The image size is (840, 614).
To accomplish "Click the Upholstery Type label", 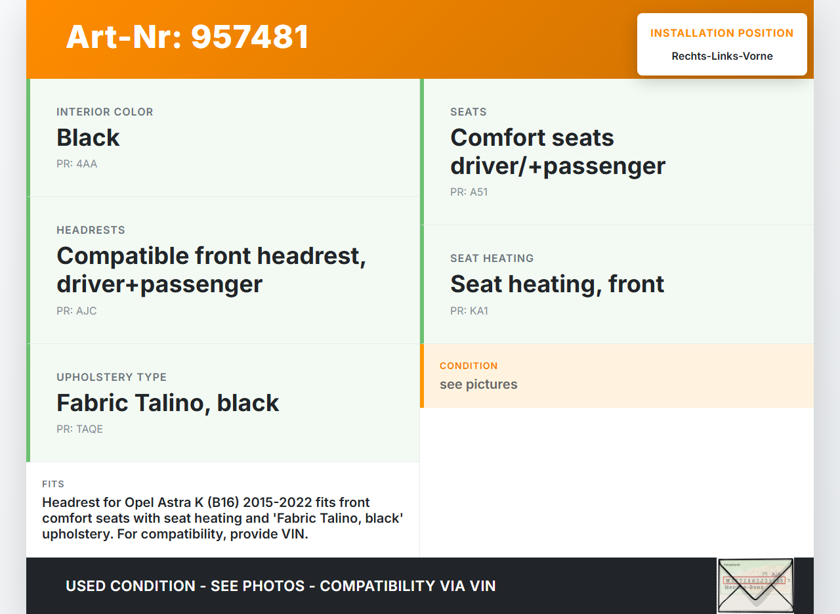I will [112, 377].
